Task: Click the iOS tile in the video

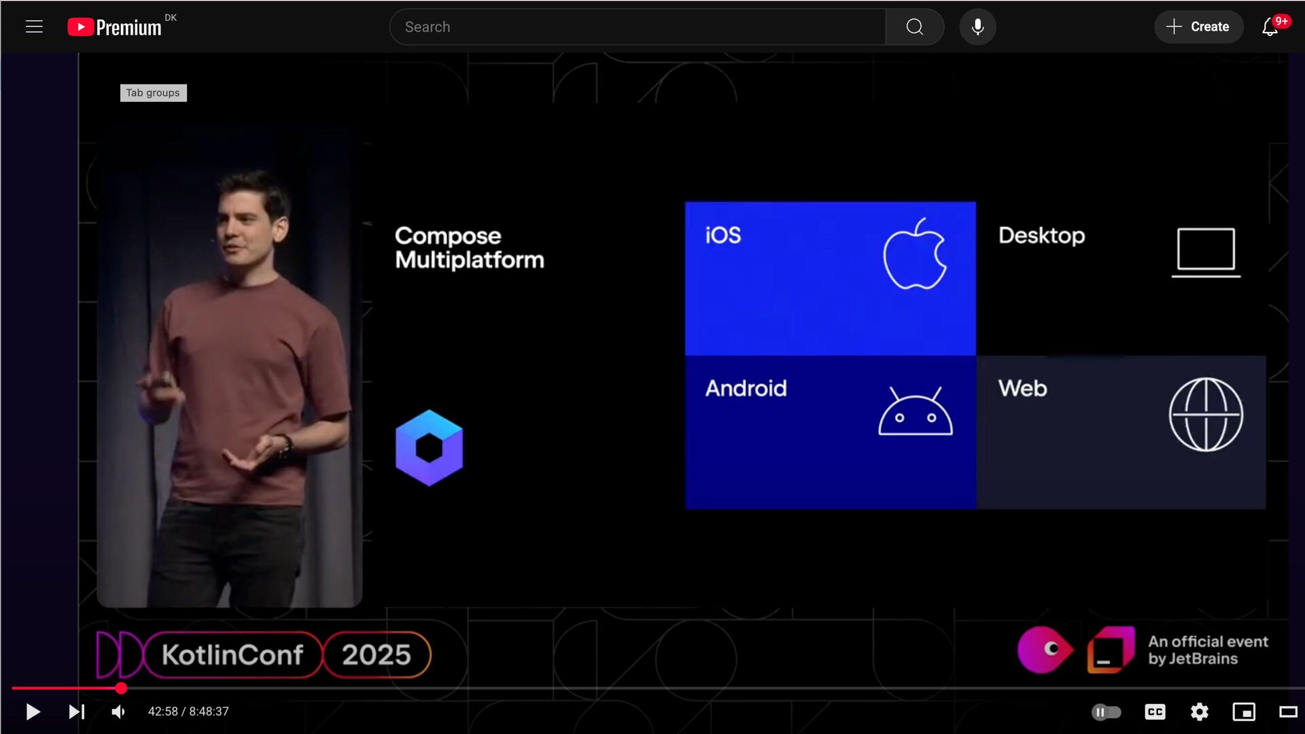Action: 830,278
